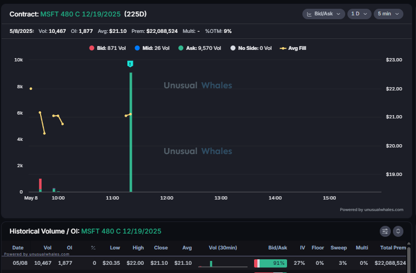
Task: Toggle the Bid red legend series
Action: [x=108, y=48]
